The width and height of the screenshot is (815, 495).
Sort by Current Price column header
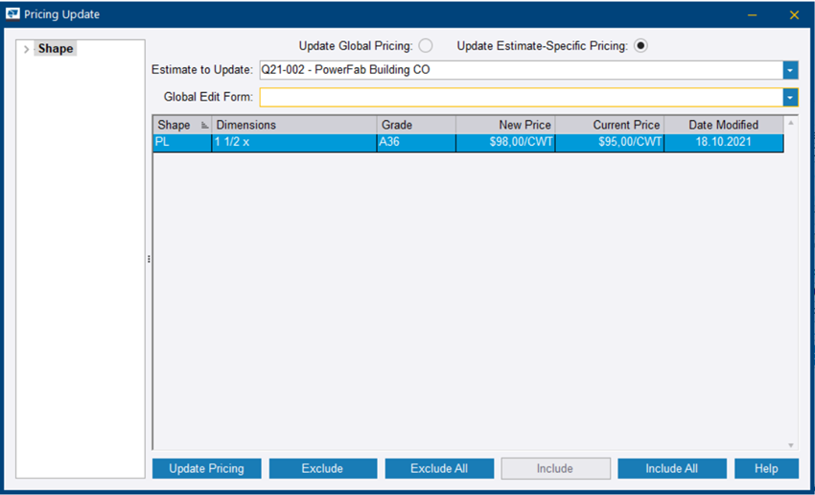(609, 125)
